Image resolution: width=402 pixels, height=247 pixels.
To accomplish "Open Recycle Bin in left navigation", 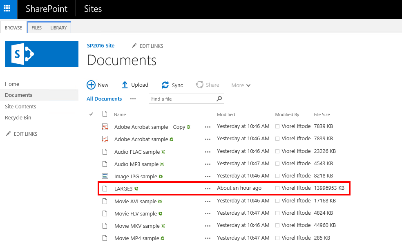I will click(x=18, y=118).
